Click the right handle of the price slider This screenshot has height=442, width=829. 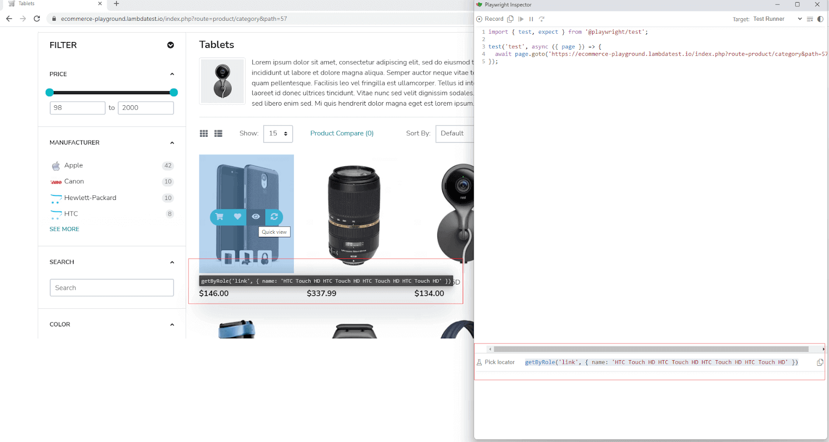click(174, 93)
